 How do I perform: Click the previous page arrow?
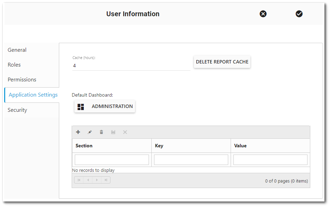tap(88, 180)
